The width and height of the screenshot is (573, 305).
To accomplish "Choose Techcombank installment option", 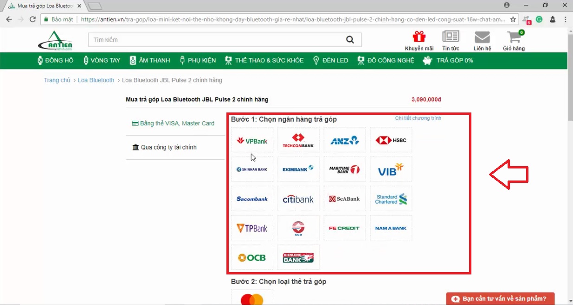I will coord(298,140).
